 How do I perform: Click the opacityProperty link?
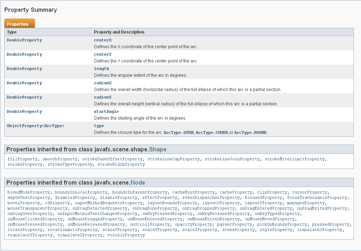[193, 224]
